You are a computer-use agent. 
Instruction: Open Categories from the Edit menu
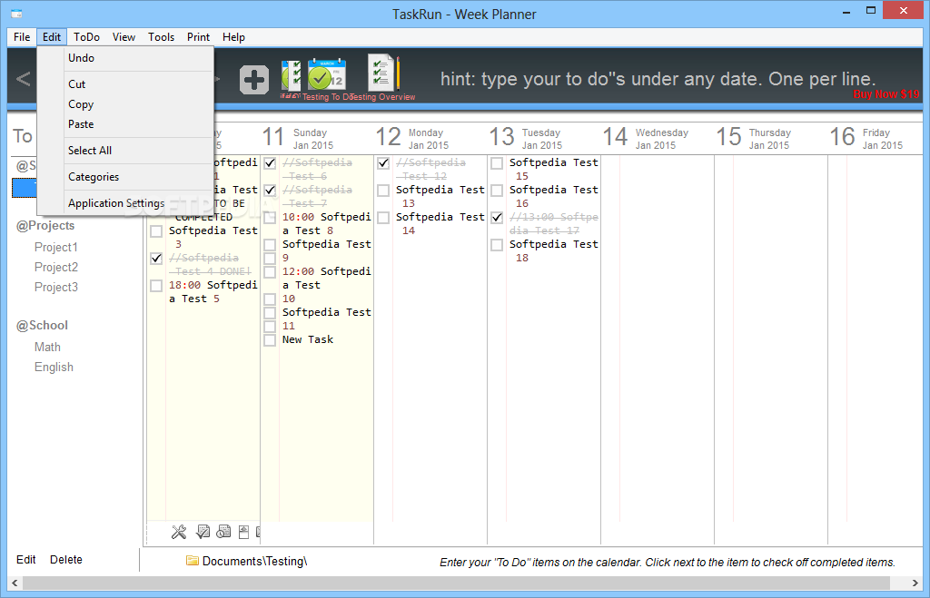tap(125, 177)
